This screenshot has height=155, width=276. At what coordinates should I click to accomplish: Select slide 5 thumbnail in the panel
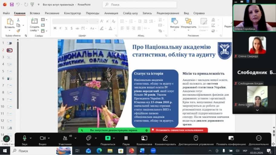pos(10,71)
